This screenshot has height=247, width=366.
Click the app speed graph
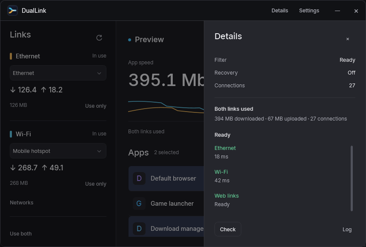[x=166, y=108]
